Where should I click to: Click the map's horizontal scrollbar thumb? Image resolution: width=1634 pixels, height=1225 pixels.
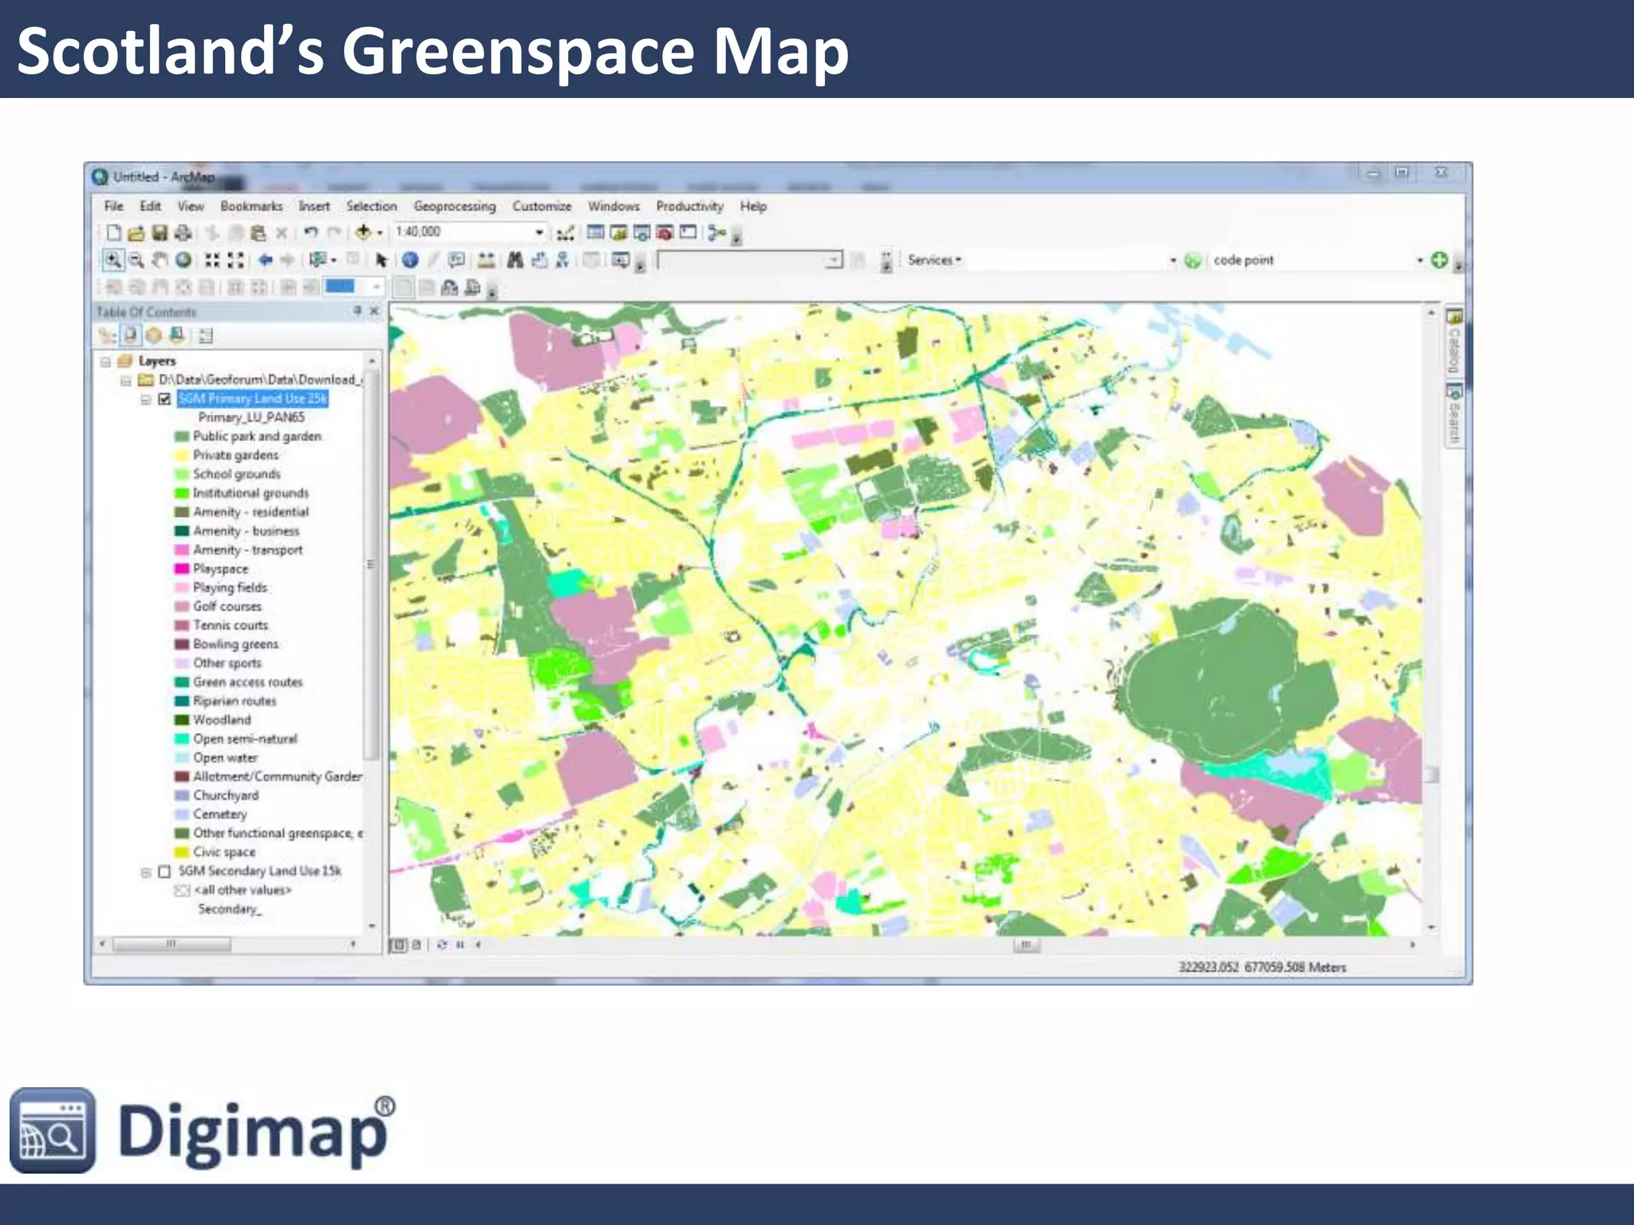1026,945
